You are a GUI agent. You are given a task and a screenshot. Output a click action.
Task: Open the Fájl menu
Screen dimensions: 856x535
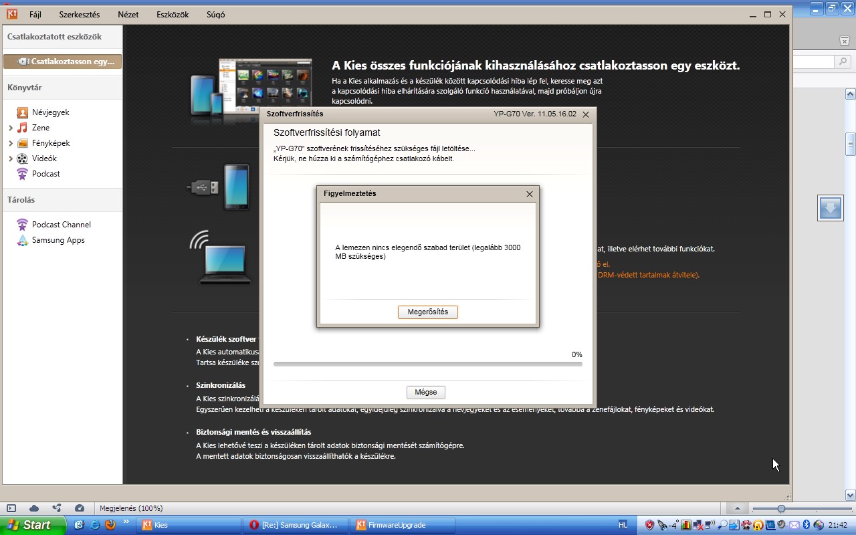(35, 14)
